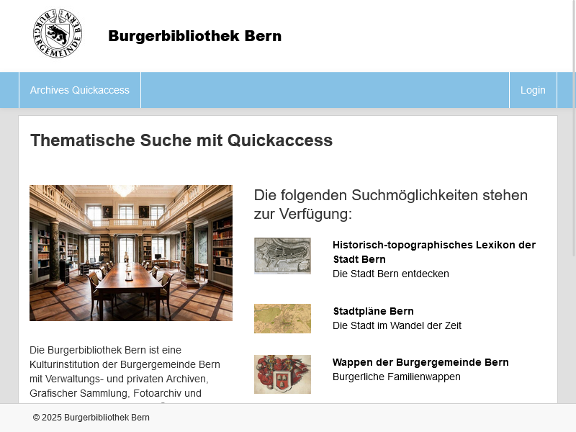Click the Thematische Suche mit Quickaccess heading
The width and height of the screenshot is (576, 432).
pos(181,140)
